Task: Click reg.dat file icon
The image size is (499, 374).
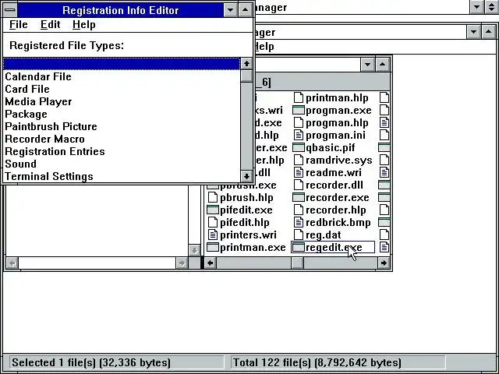Action: (298, 235)
